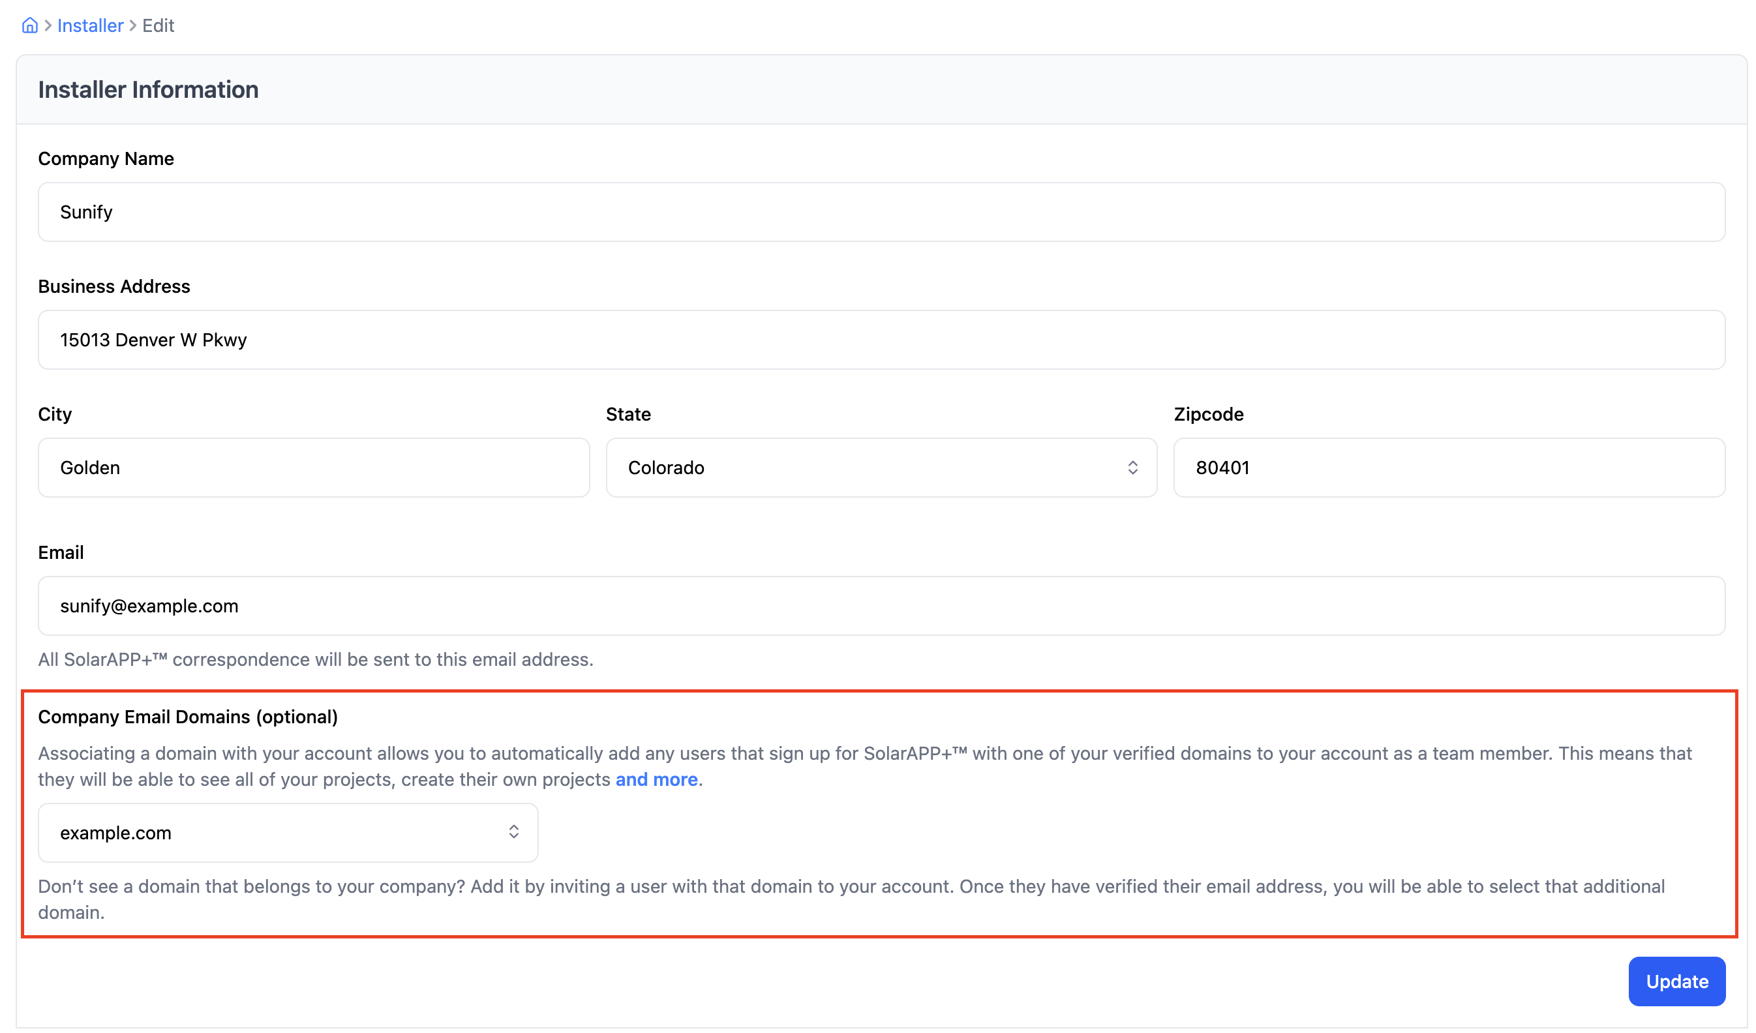The image size is (1756, 1033).
Task: Expand the State dropdown showing Colorado
Action: [x=881, y=468]
